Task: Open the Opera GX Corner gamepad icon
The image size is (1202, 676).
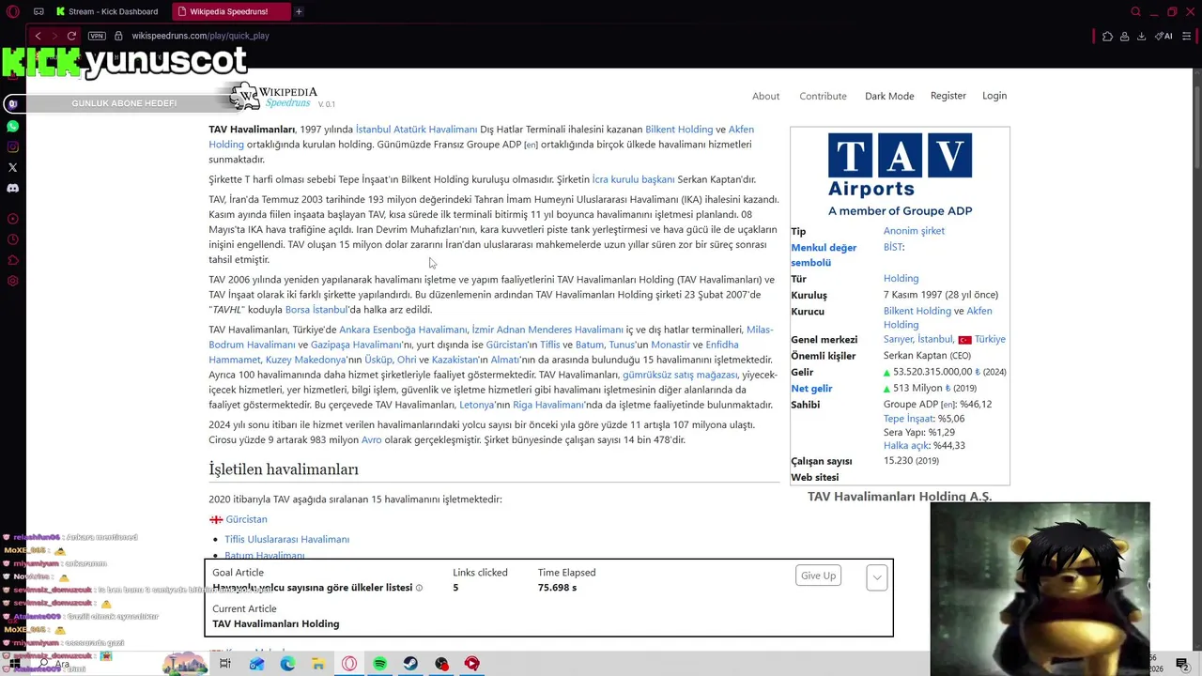Action: point(39,11)
